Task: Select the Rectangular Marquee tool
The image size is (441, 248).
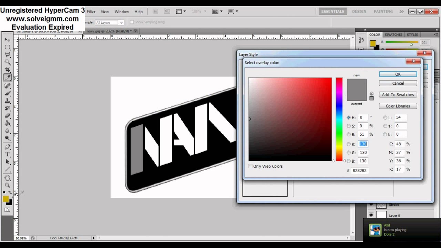Action: 7,47
